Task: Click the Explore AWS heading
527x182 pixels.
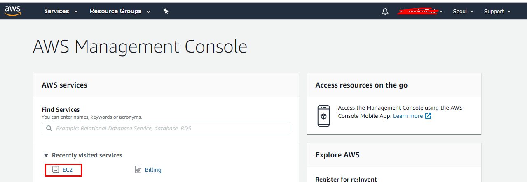Action: point(337,155)
